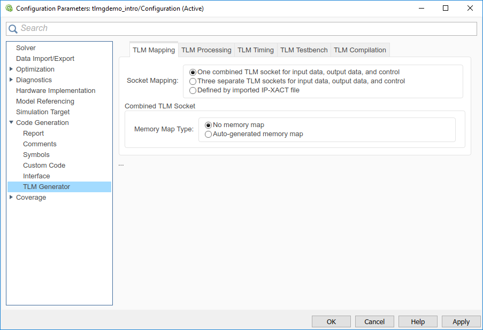Viewport: 483px width, 330px height.
Task: Switch to the TLM Mapping tab
Action: click(x=154, y=50)
